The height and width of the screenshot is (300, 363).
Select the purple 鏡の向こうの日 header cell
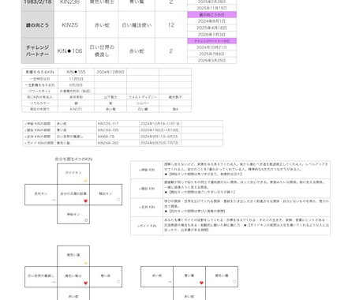(x=211, y=15)
